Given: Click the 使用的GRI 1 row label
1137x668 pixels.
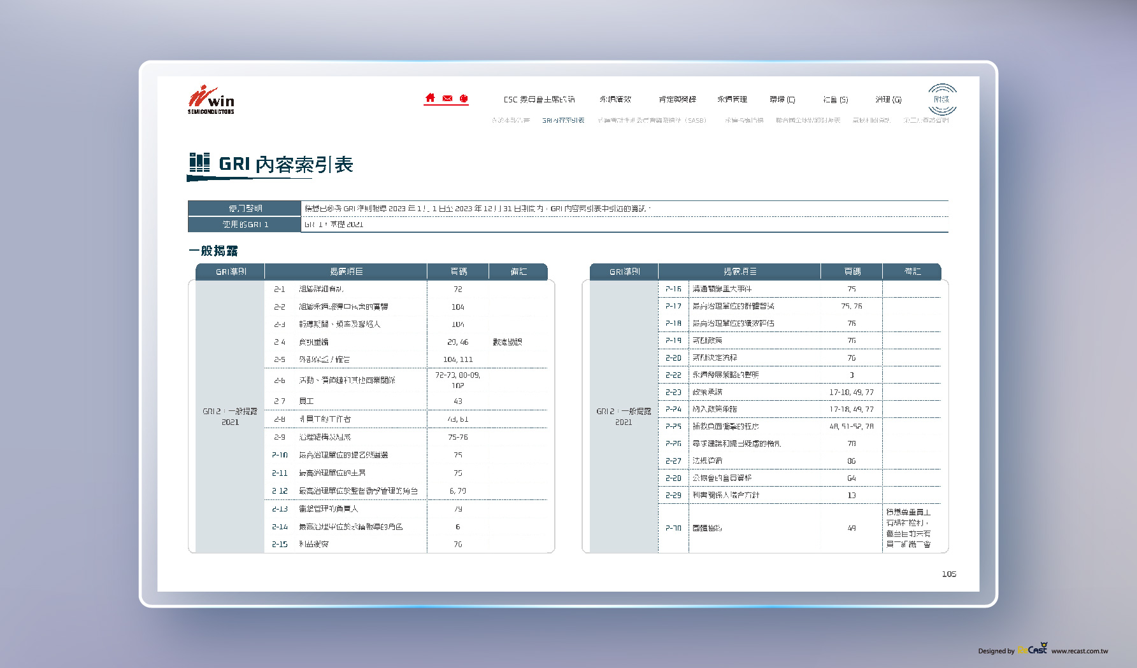Looking at the screenshot, I should 245,225.
